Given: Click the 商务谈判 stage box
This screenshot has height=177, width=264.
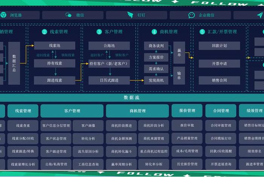Looking at the screenshot, I should [156, 46].
